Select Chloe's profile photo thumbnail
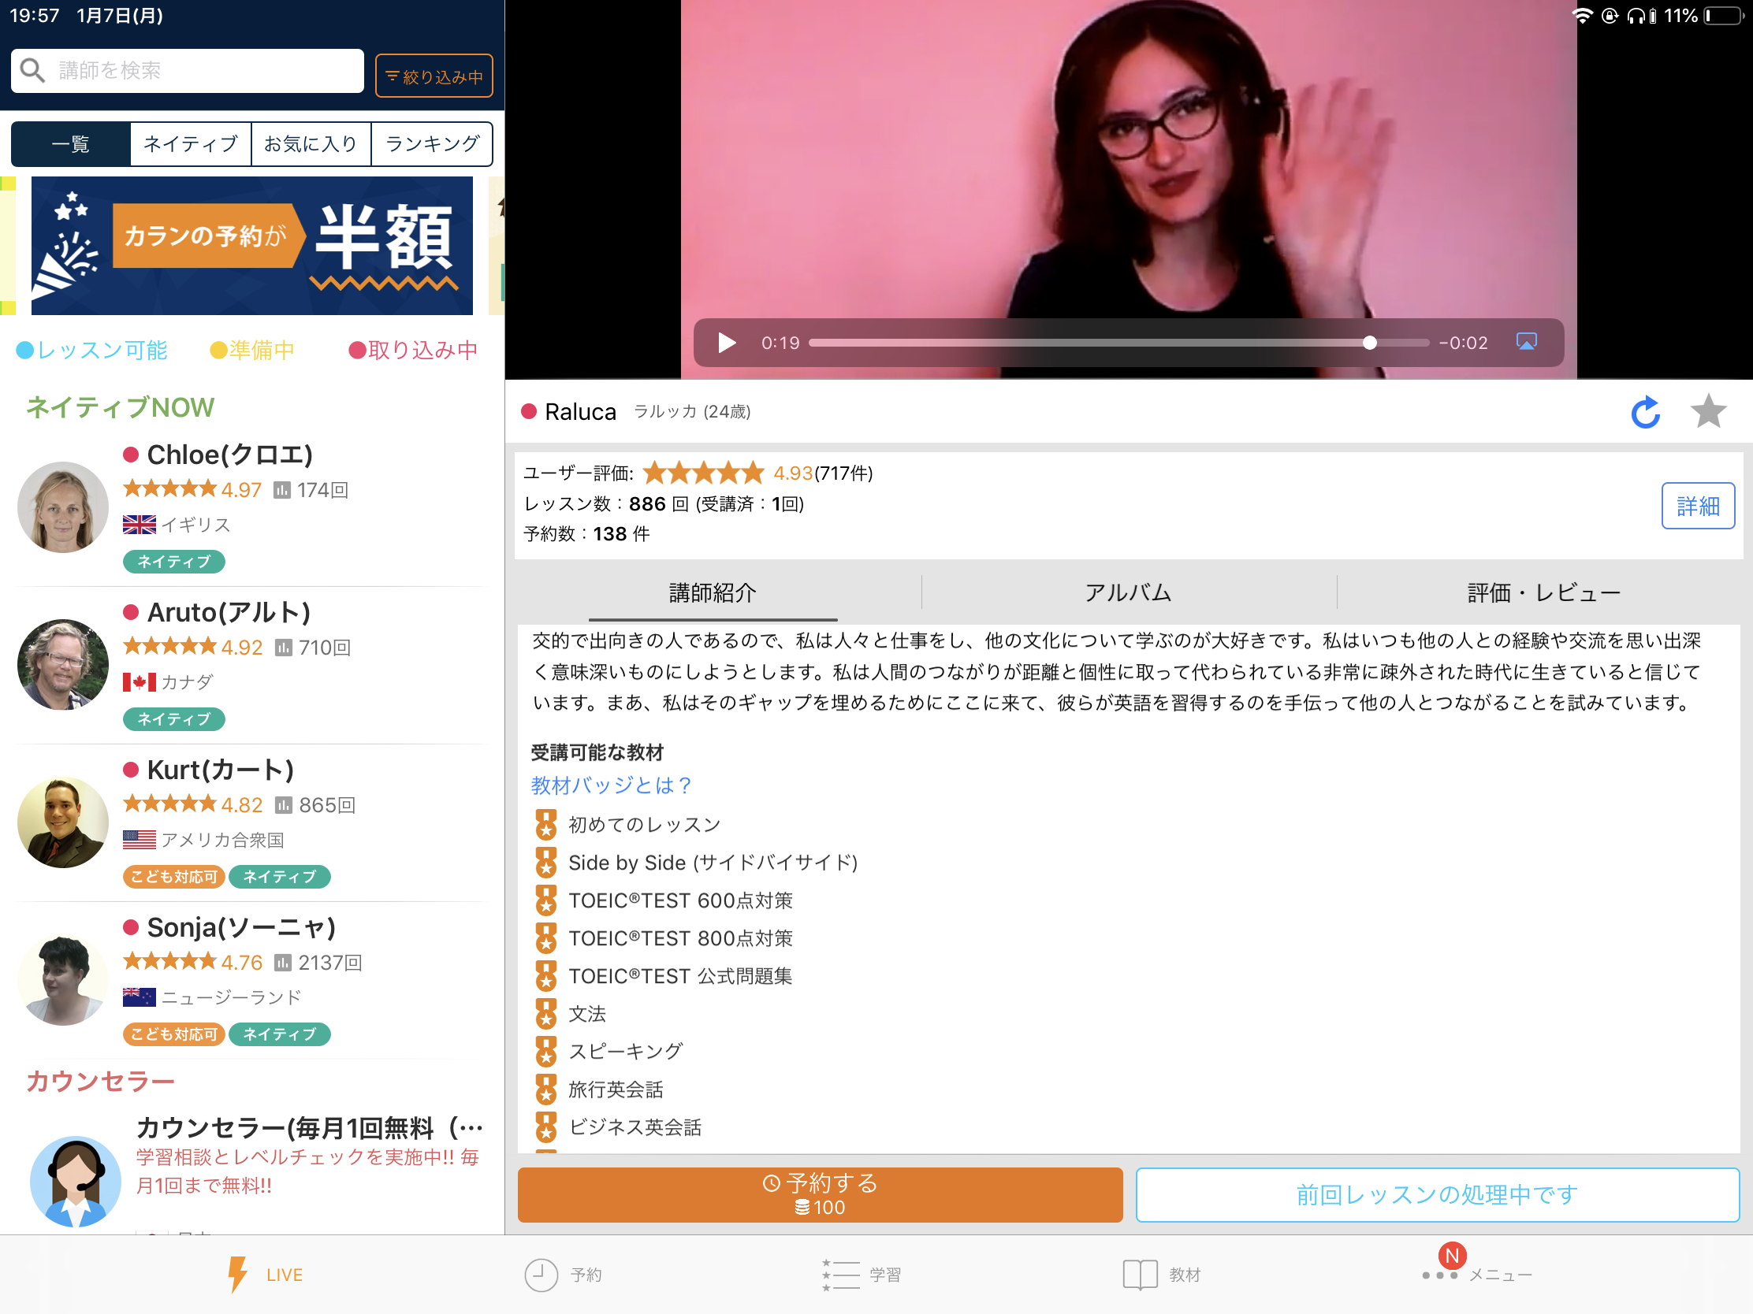The image size is (1753, 1314). coord(62,507)
